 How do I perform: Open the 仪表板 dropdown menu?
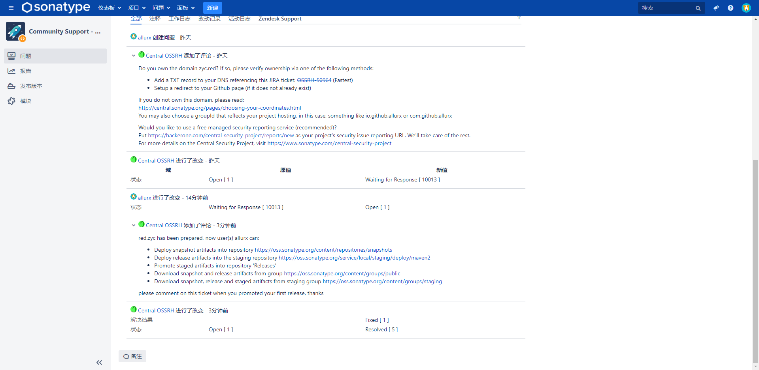(110, 8)
